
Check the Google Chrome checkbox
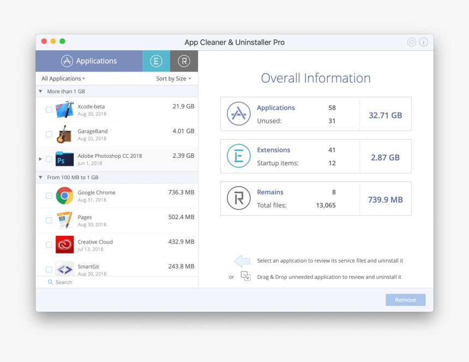[x=49, y=195]
